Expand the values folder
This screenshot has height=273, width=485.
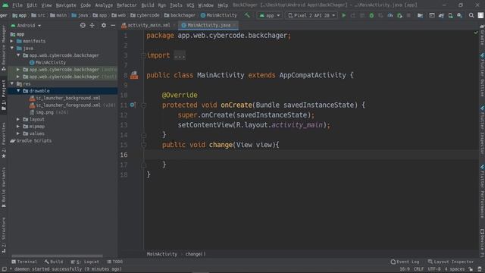[18, 133]
